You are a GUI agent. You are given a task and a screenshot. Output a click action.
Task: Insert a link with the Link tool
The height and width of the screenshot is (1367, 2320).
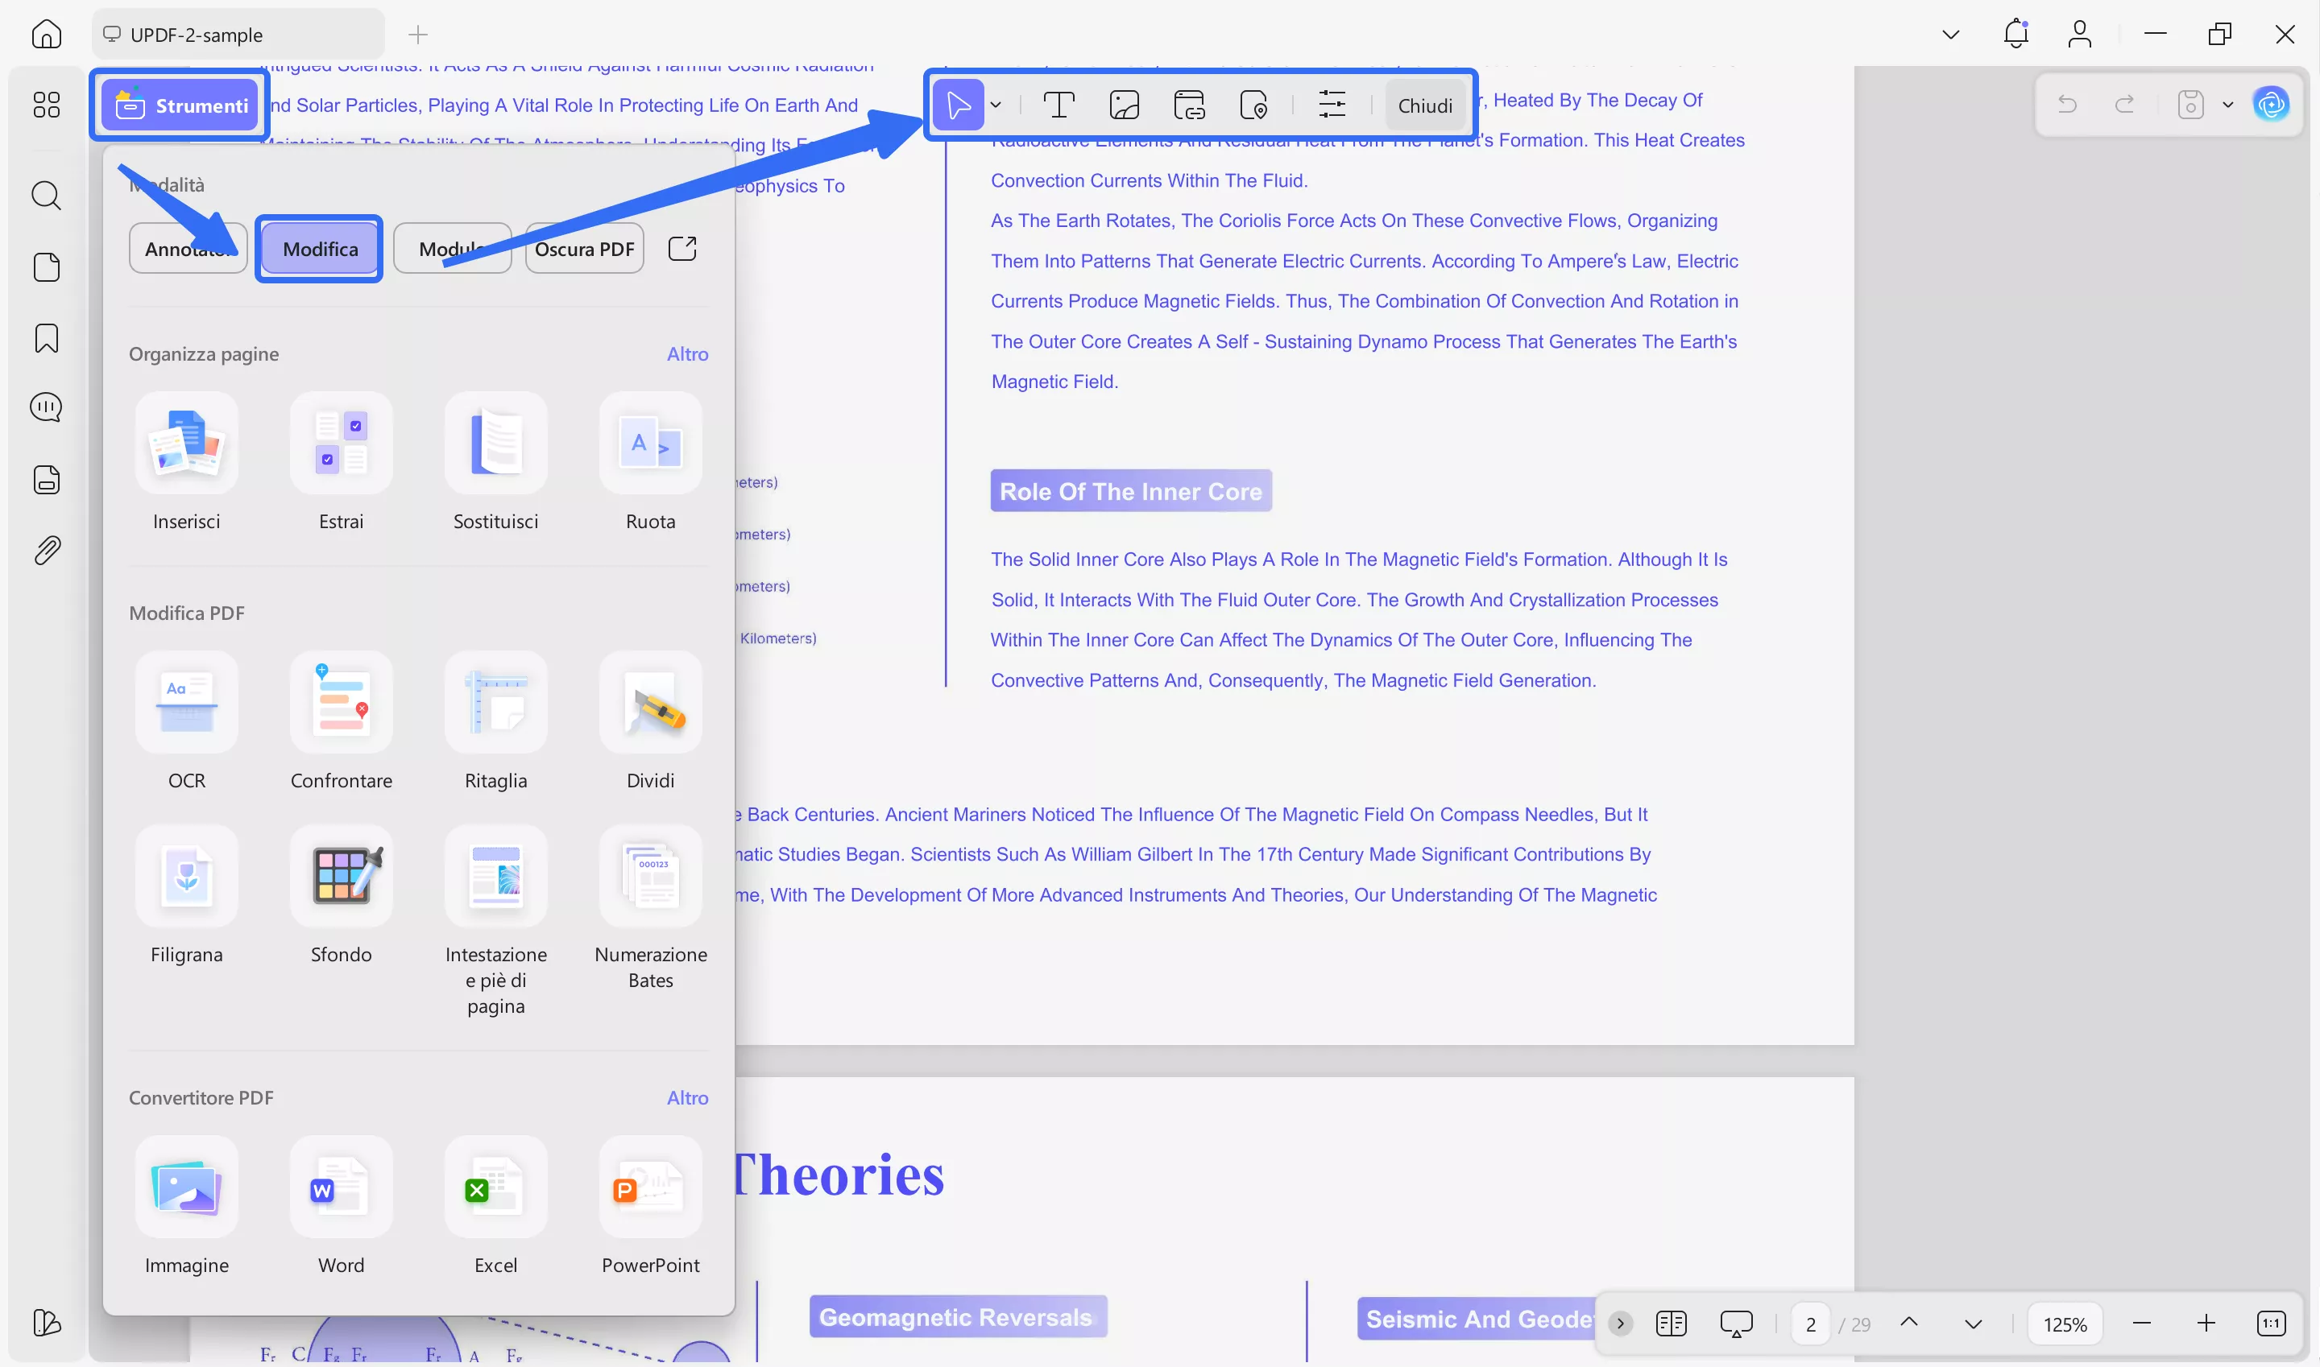(x=1189, y=104)
